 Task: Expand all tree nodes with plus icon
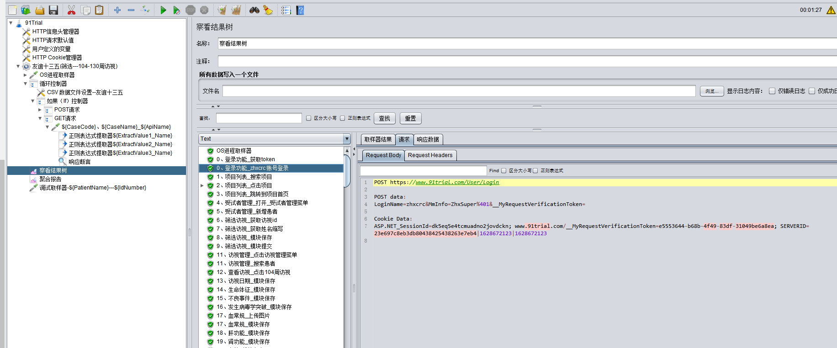point(117,10)
